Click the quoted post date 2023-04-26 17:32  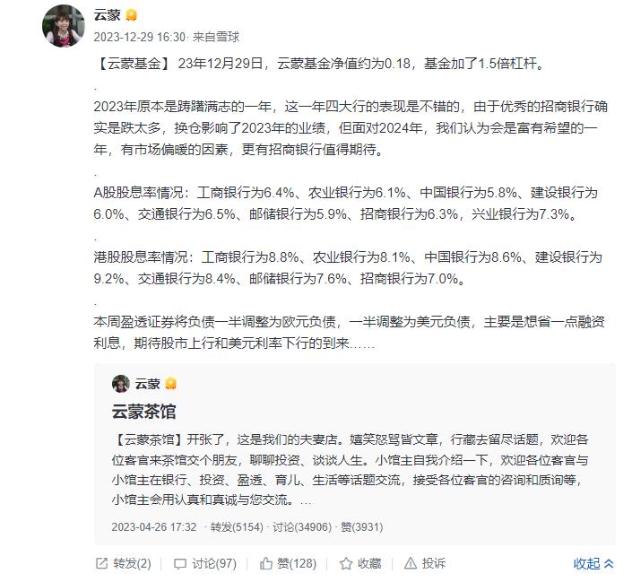153,526
